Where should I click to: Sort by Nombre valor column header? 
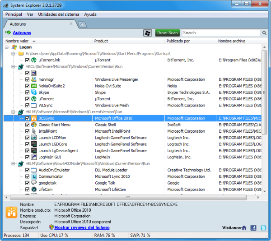(48, 41)
